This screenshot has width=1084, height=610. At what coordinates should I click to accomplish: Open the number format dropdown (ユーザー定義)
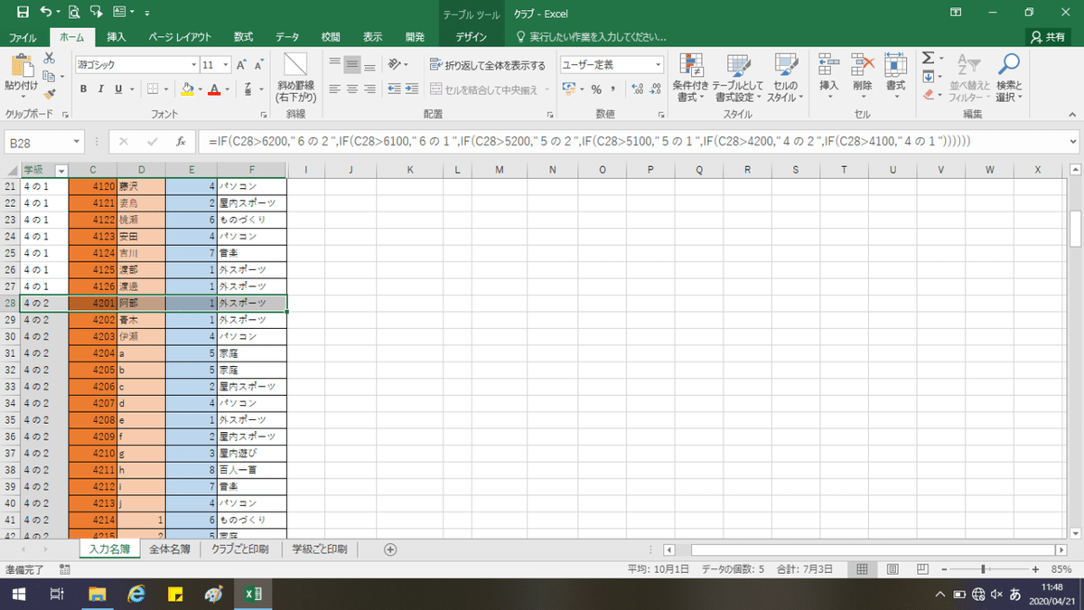(658, 65)
